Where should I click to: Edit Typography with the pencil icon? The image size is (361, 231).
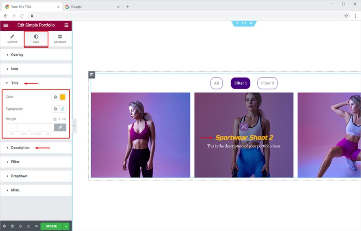pos(63,109)
